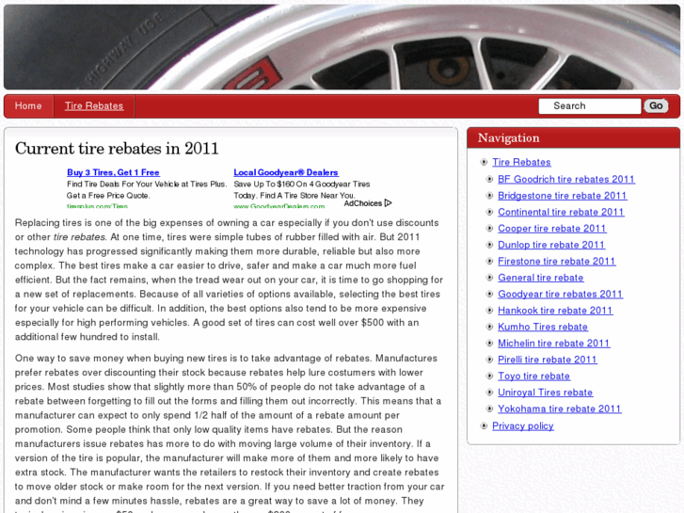Open the Buy 3 Tires, Get 1 Free ad

click(x=113, y=172)
